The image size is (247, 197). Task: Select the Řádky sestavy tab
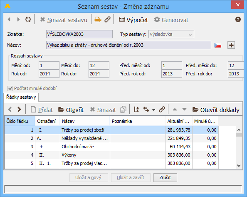tap(21, 97)
